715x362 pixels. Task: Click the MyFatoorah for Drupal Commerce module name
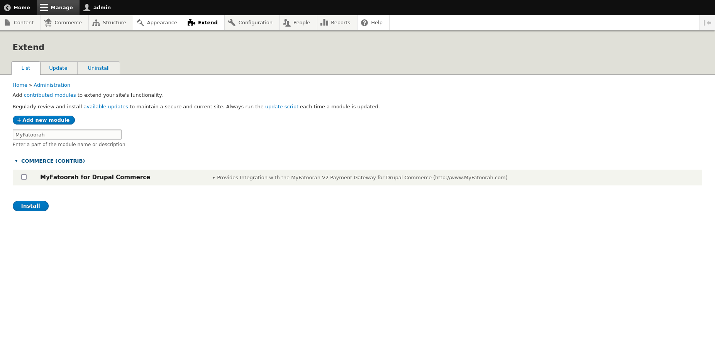point(95,177)
